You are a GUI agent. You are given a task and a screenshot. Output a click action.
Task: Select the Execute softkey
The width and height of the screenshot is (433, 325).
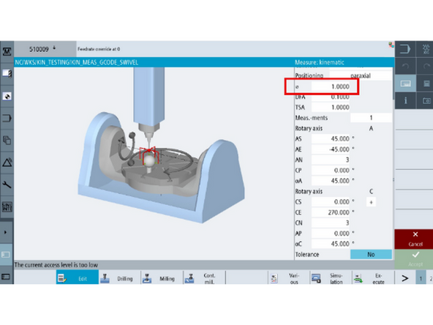[373, 277]
